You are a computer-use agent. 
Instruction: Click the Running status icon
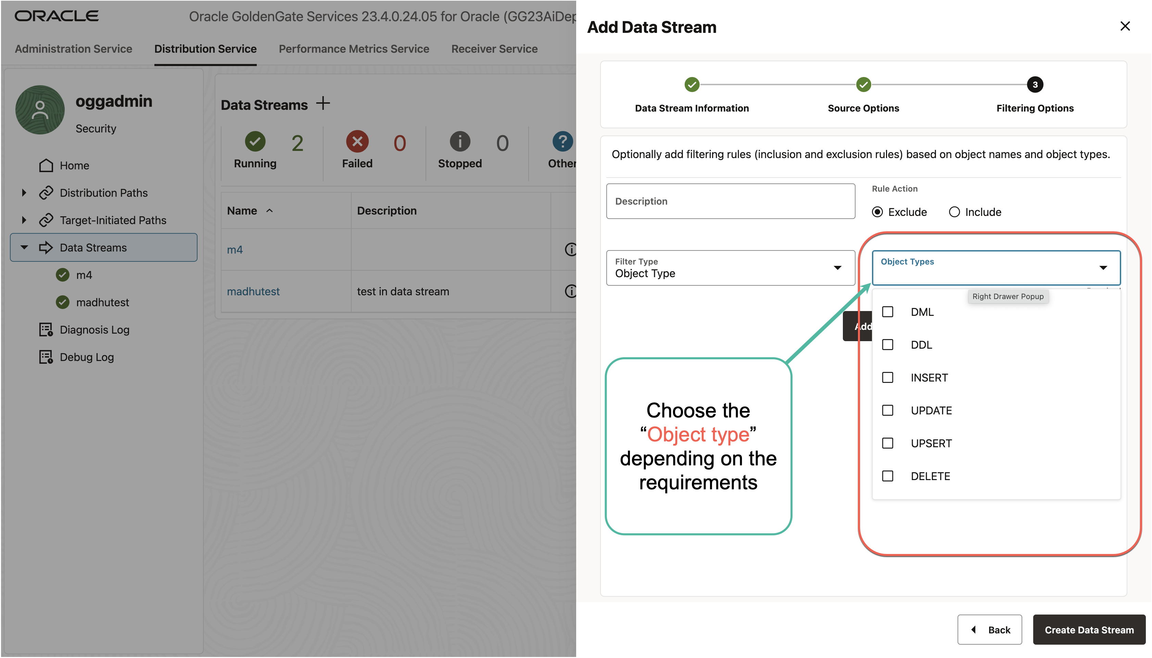pyautogui.click(x=255, y=141)
